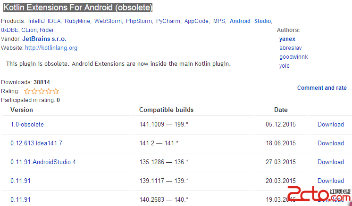
Task: Select the highlighted plugin title heading
Action: pyautogui.click(x=78, y=8)
